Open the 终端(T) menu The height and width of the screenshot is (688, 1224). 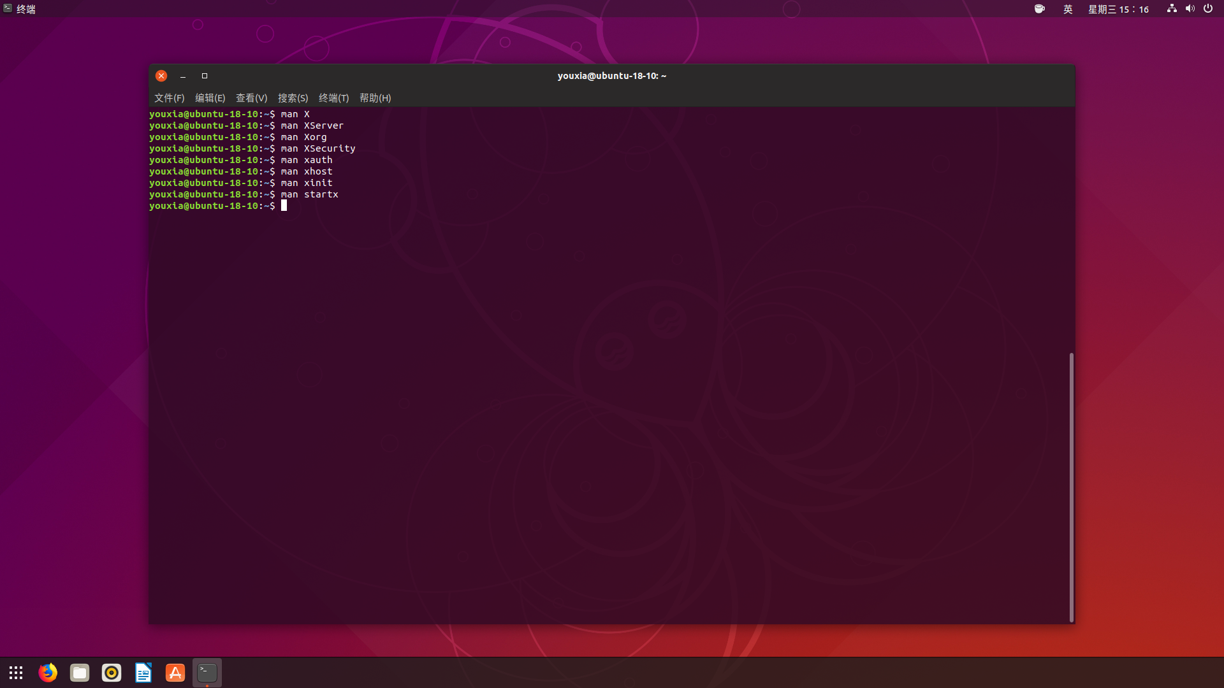333,98
